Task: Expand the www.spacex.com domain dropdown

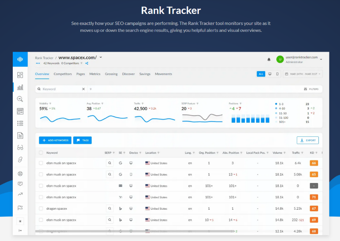Action: coord(101,58)
